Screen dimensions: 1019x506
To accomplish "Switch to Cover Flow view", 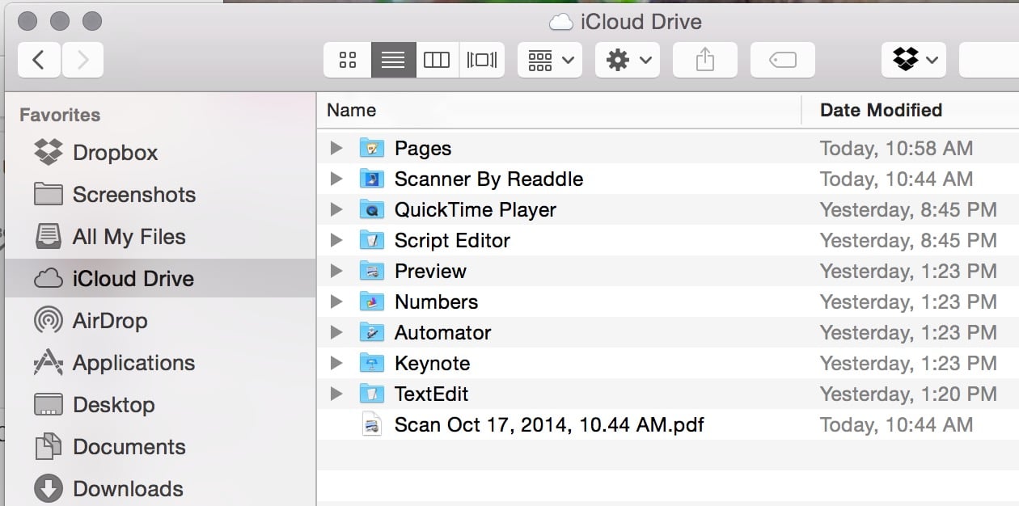I will [x=482, y=60].
